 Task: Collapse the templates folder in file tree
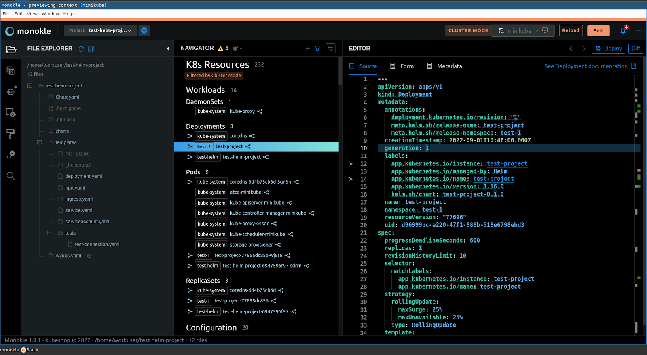coord(40,142)
